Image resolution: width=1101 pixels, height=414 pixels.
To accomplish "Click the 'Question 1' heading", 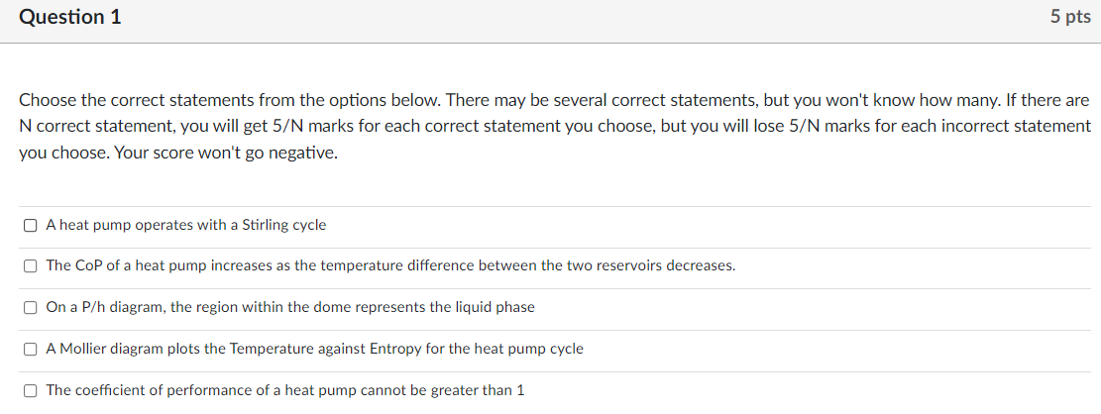I will tap(70, 18).
